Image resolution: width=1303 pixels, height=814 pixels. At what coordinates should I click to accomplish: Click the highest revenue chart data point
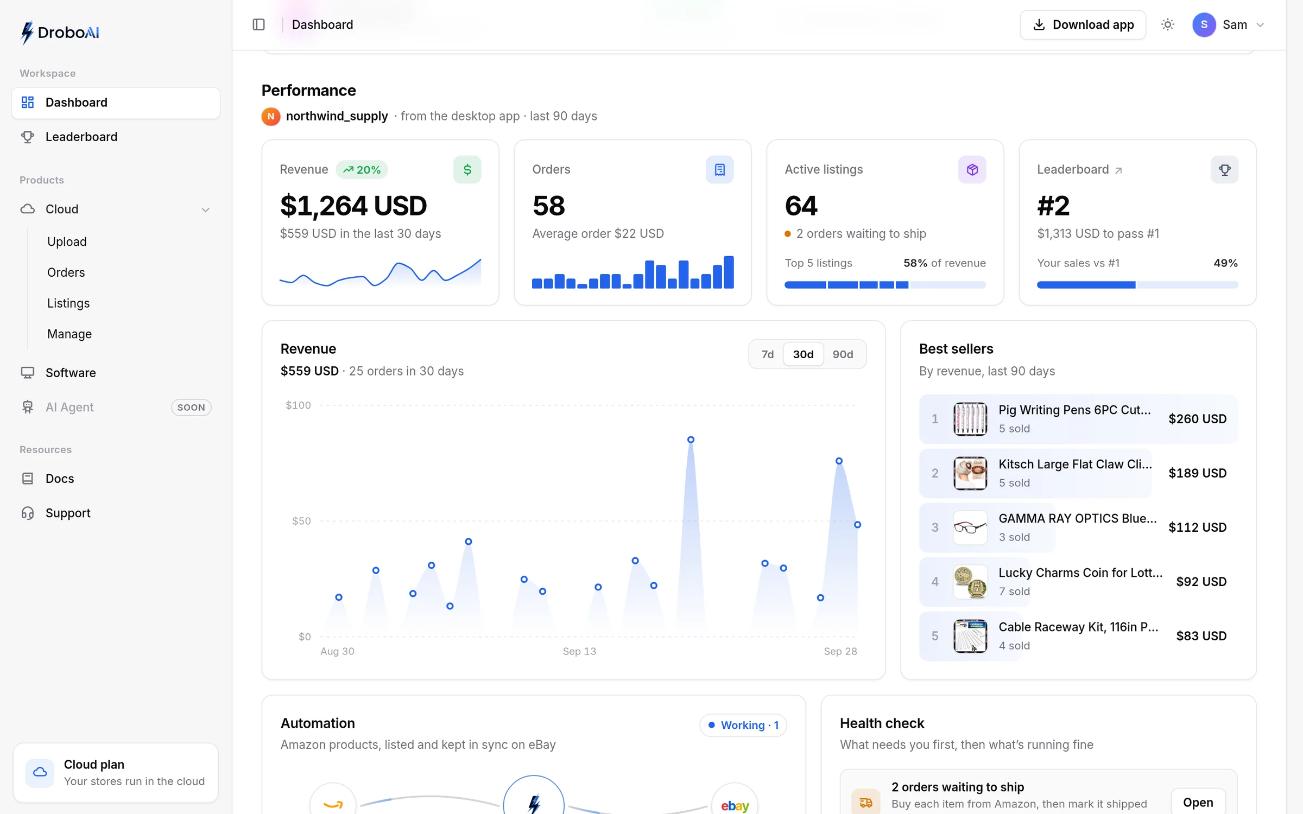[691, 440]
